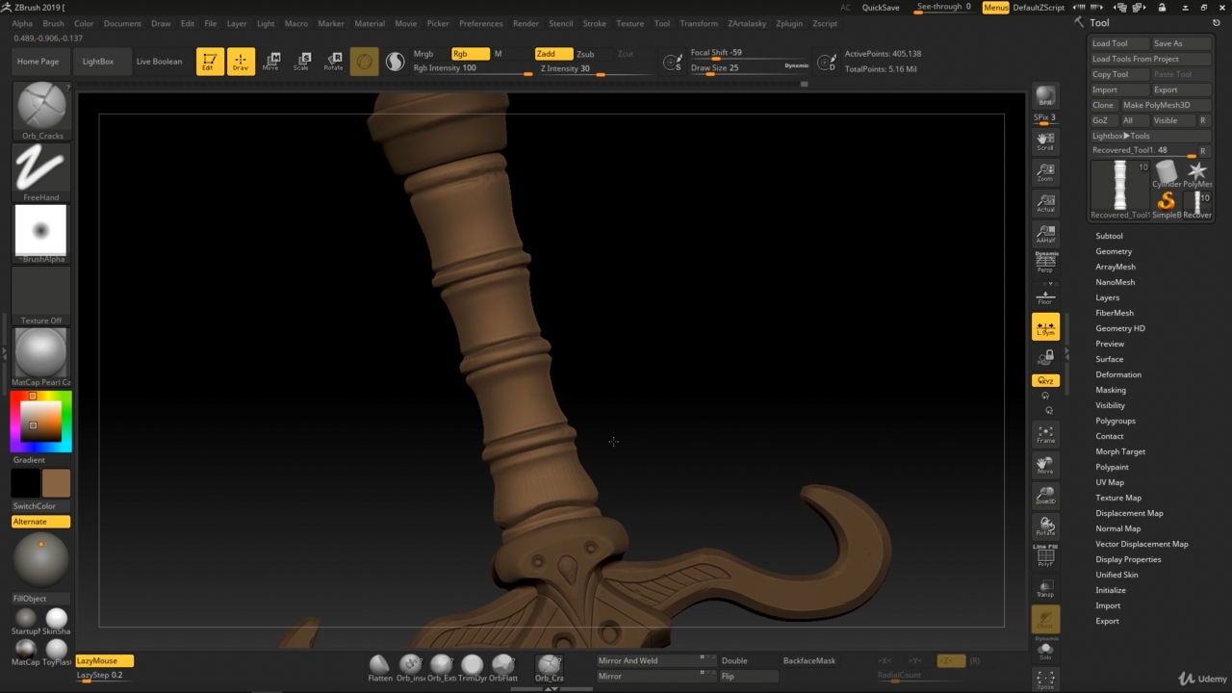Open the Stroke menu
Screen dimensions: 1232x693
tap(594, 23)
